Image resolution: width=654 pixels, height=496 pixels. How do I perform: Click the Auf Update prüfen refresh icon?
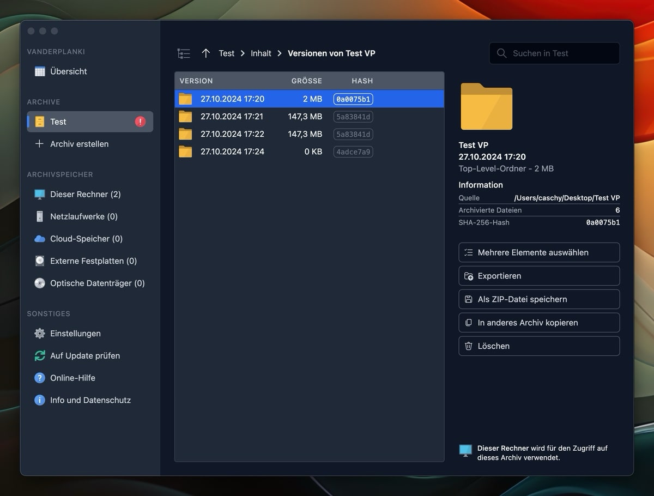[39, 355]
